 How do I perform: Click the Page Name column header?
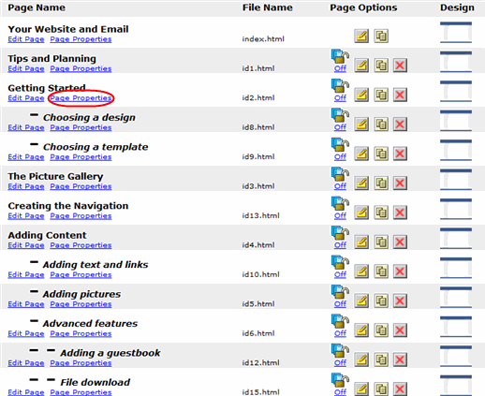[x=37, y=7]
